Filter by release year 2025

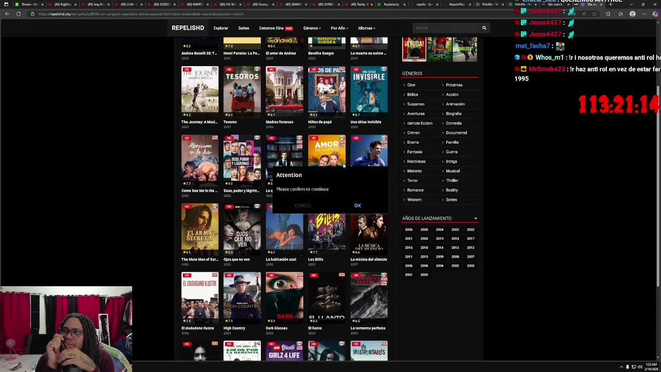424,229
